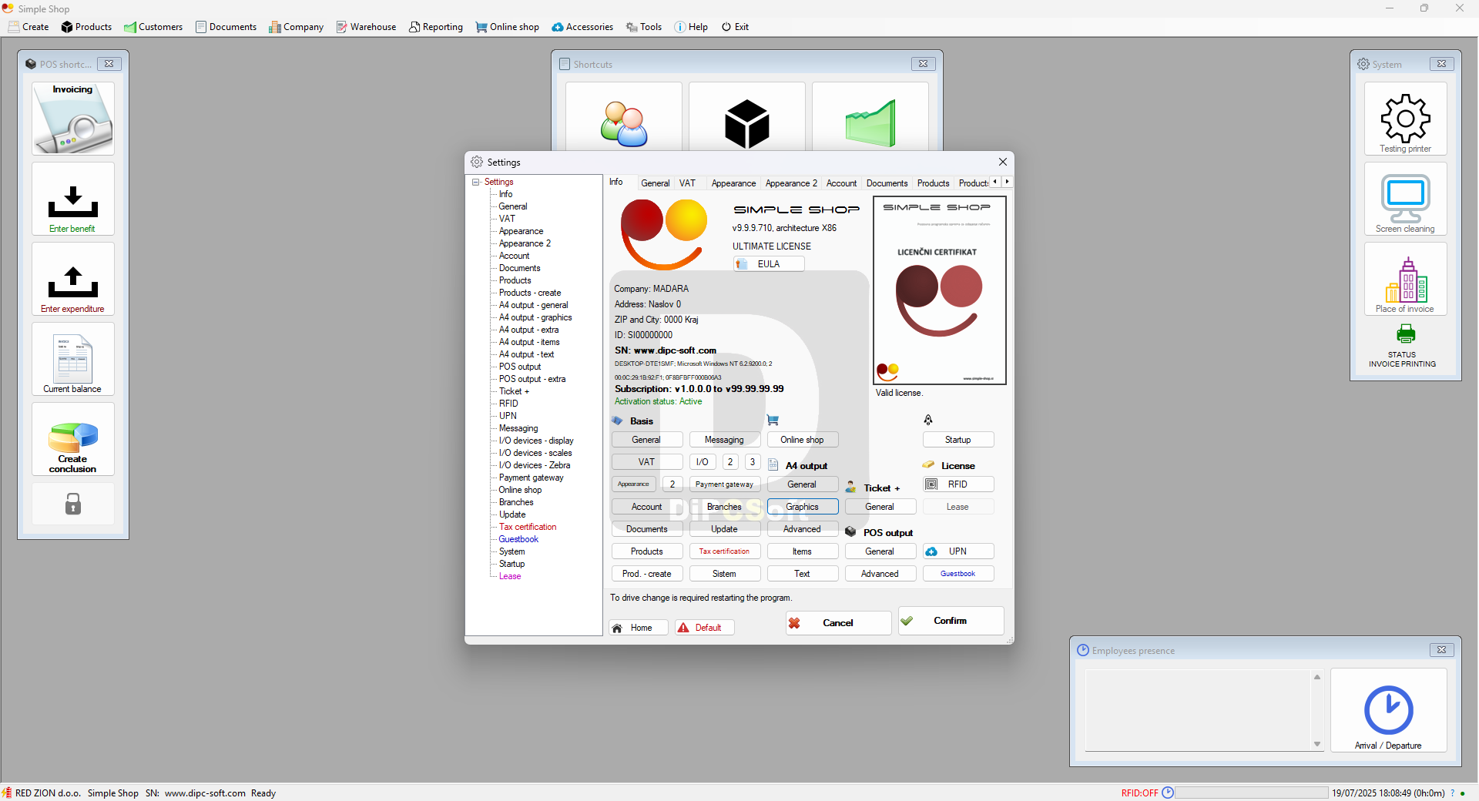Click the Online shop basis button
The width and height of the screenshot is (1479, 801).
[x=803, y=440]
